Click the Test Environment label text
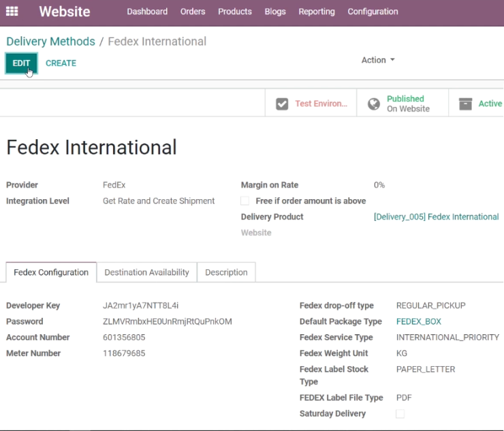Screen dimensions: 504x431 [x=321, y=104]
